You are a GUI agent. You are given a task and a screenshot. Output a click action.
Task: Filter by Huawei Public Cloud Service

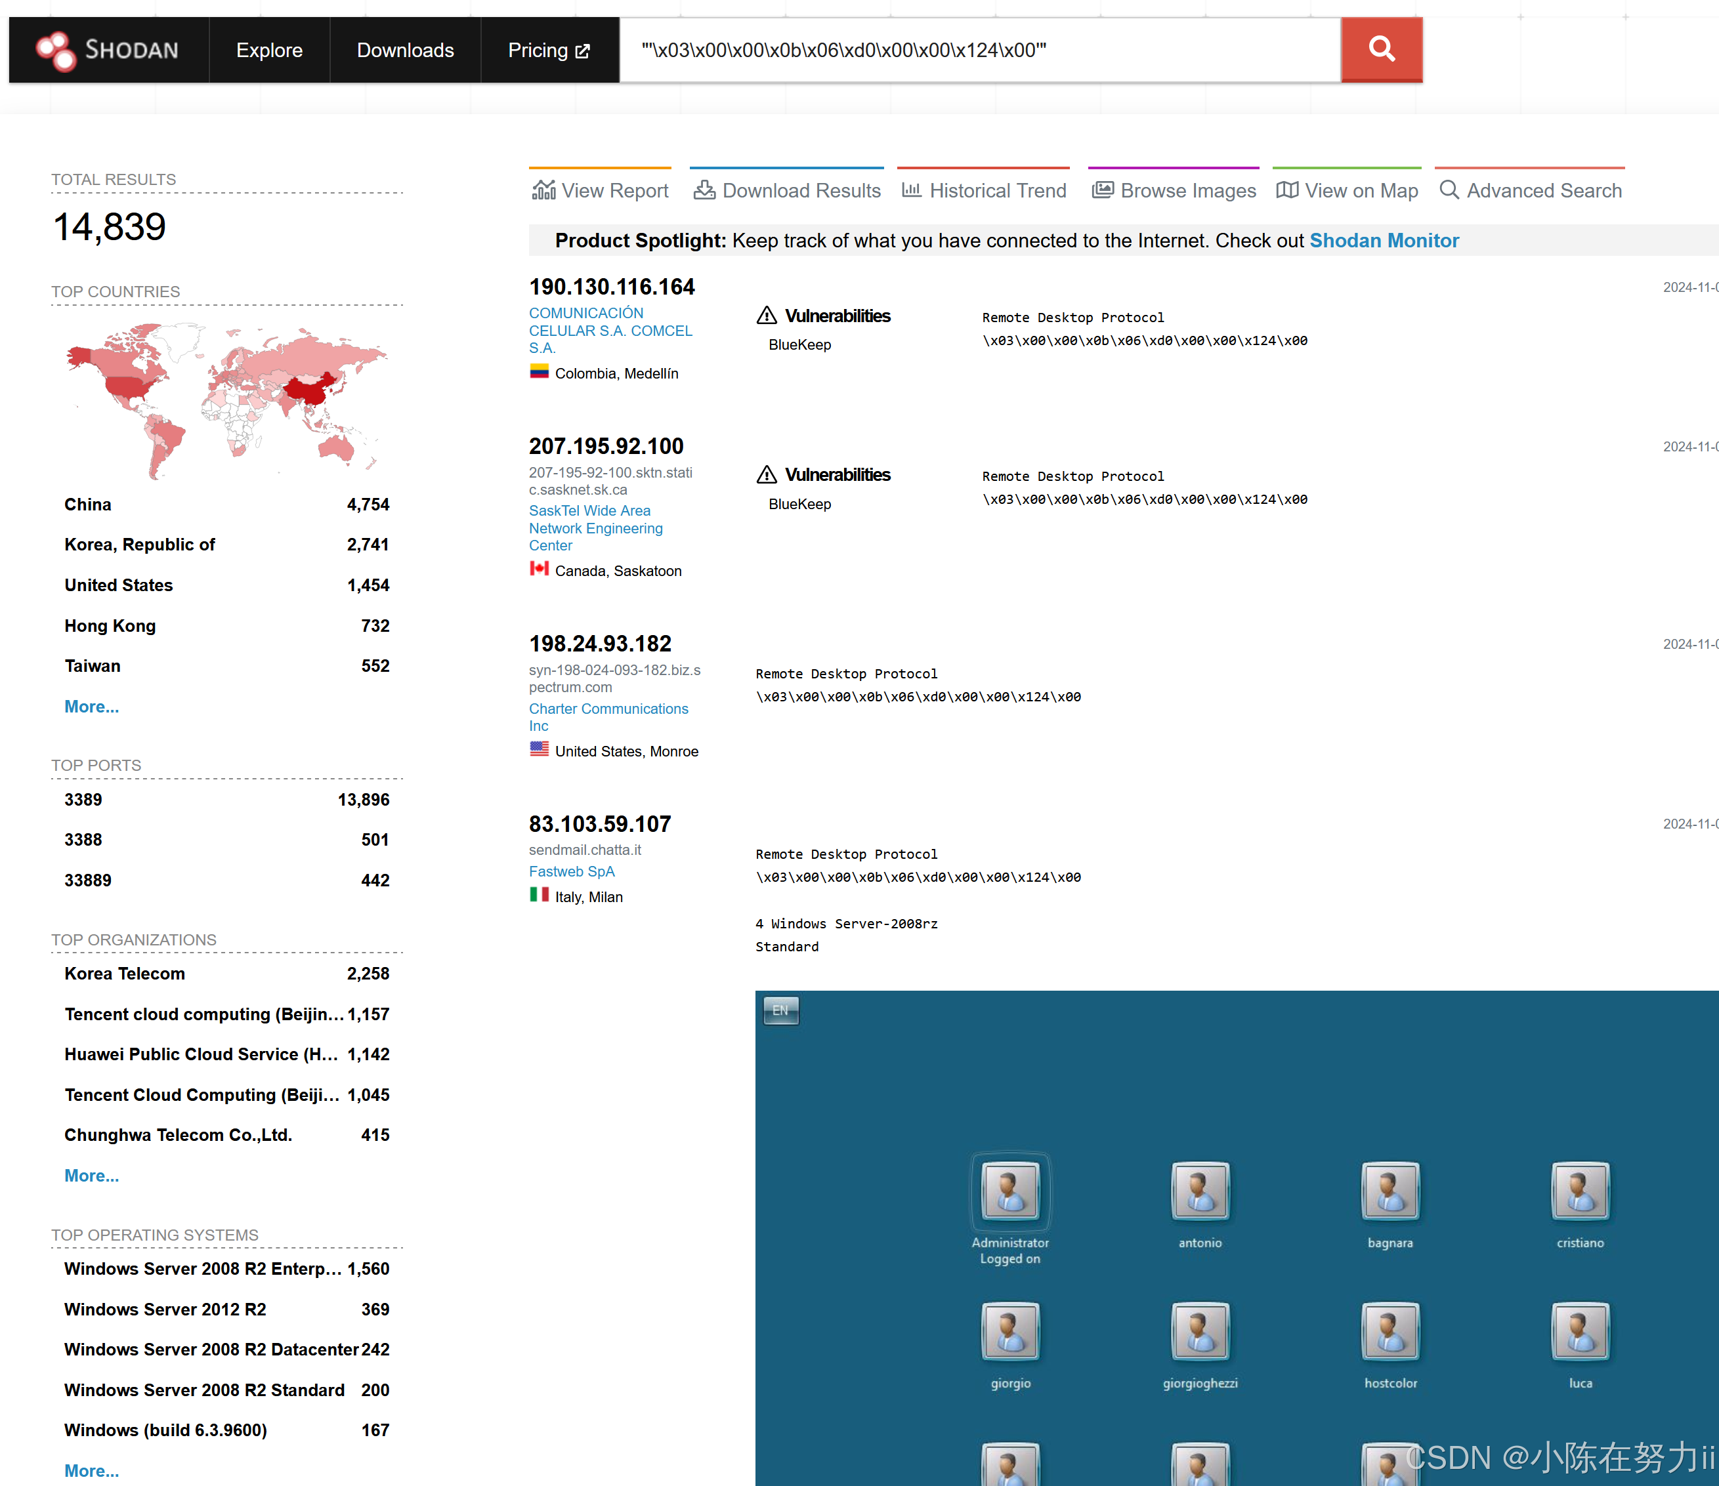point(226,1054)
